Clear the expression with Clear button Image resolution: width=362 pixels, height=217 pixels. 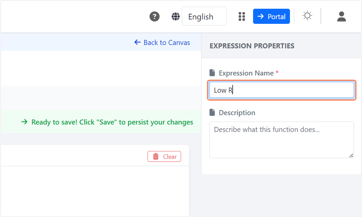(x=164, y=157)
